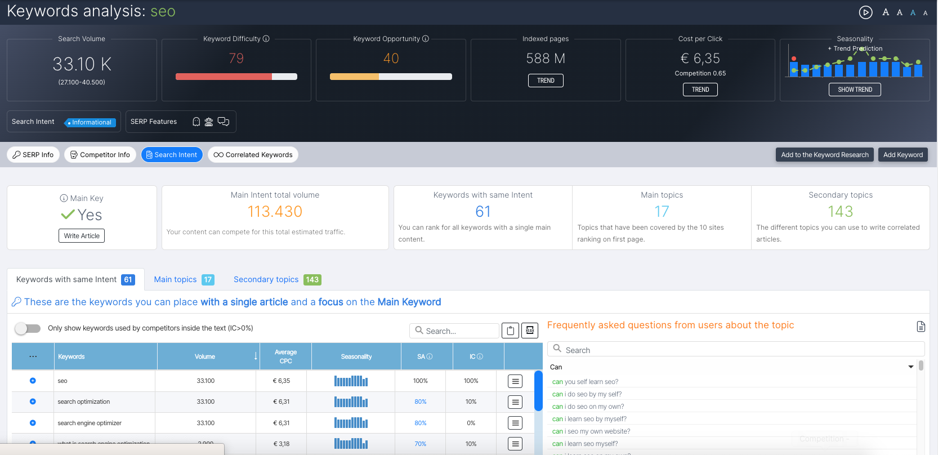The height and width of the screenshot is (455, 938).
Task: Select the blue dot for search optimization
Action: [33, 402]
